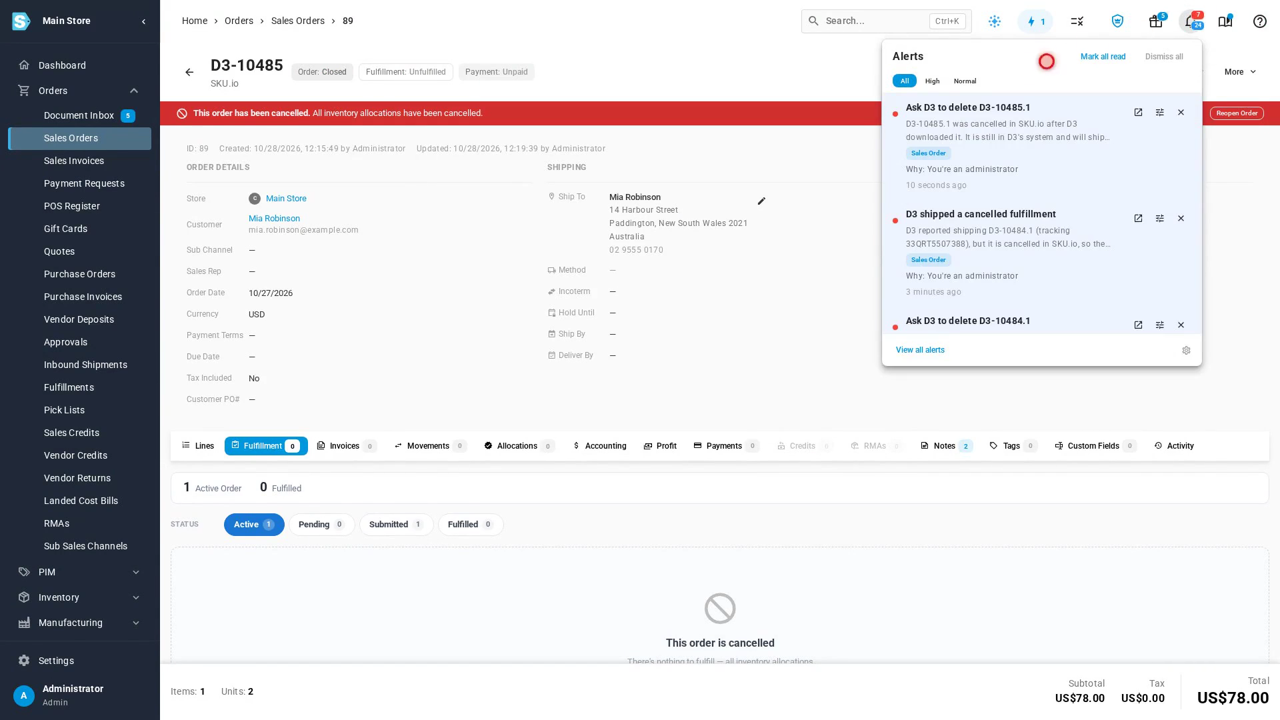
Task: Select the Submitted fulfillment status filter
Action: [x=396, y=525]
